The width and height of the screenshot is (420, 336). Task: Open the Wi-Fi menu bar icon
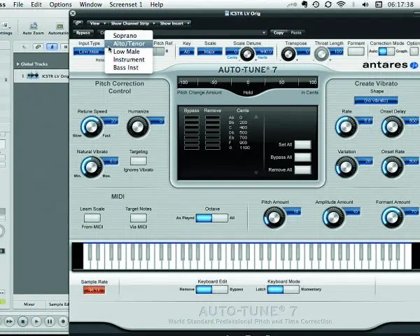pos(341,5)
